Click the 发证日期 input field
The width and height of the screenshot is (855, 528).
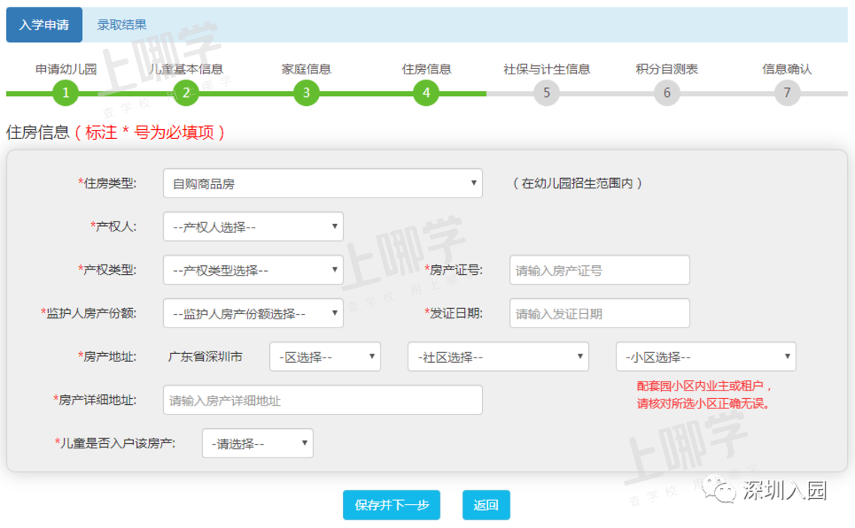click(x=600, y=313)
